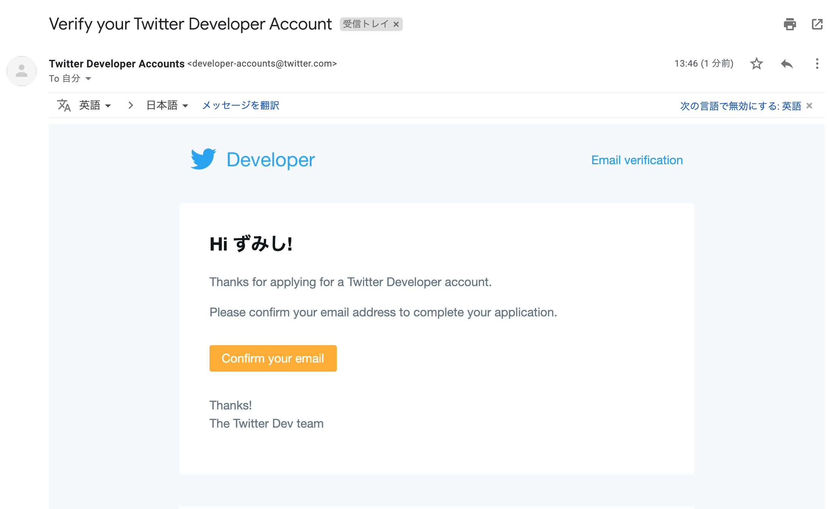
Task: Dismiss the translation bar with the x
Action: pyautogui.click(x=809, y=106)
